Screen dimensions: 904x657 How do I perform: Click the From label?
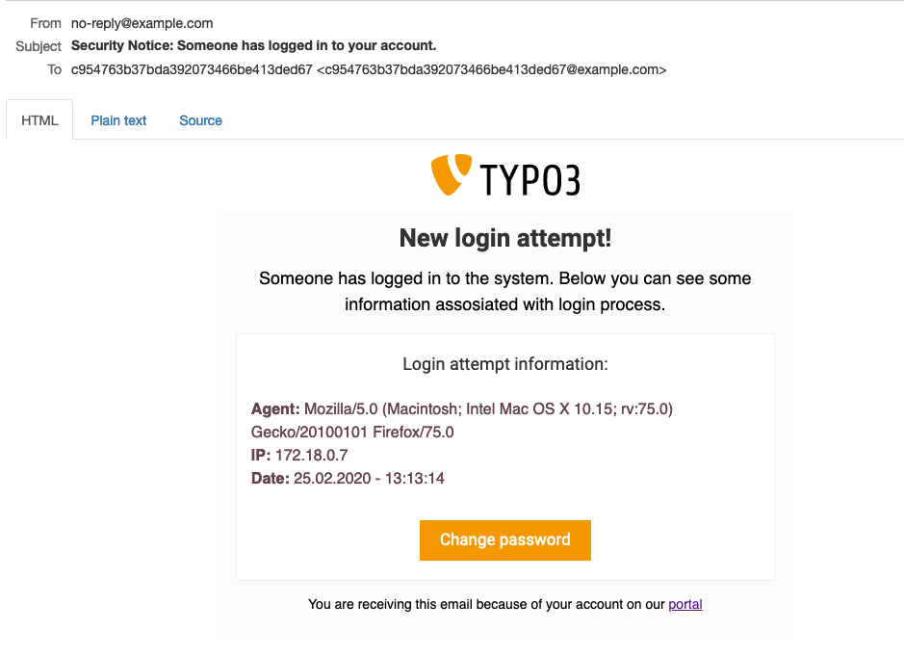[x=45, y=23]
